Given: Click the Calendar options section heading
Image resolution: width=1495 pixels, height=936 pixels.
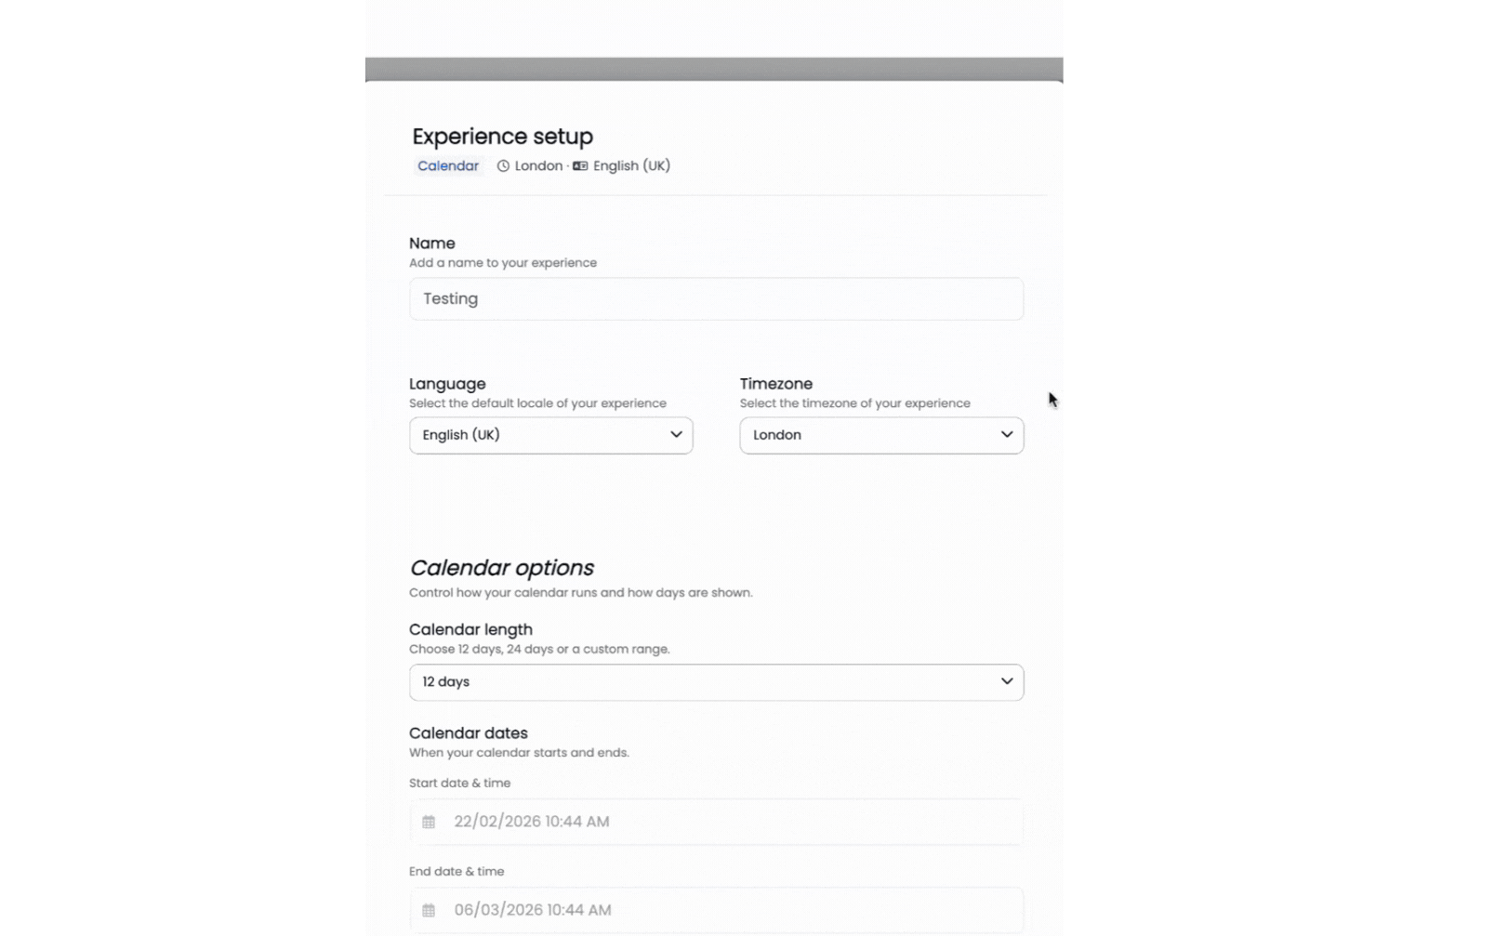Looking at the screenshot, I should pos(501,568).
